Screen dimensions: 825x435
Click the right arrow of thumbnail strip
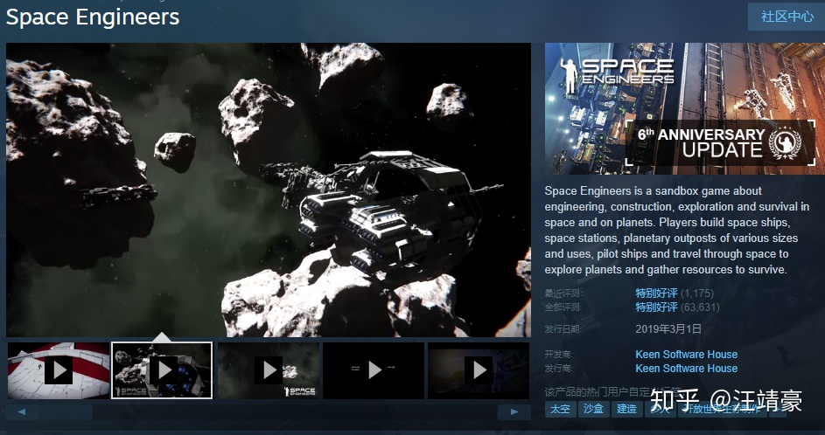tap(514, 412)
